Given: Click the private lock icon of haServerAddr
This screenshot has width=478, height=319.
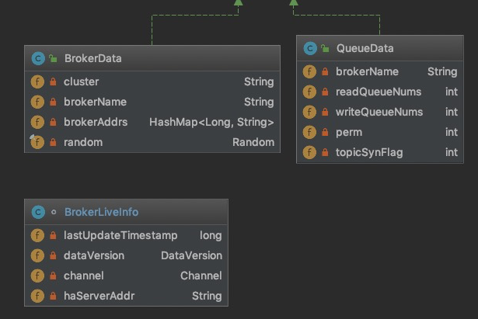Looking at the screenshot, I should pos(53,296).
